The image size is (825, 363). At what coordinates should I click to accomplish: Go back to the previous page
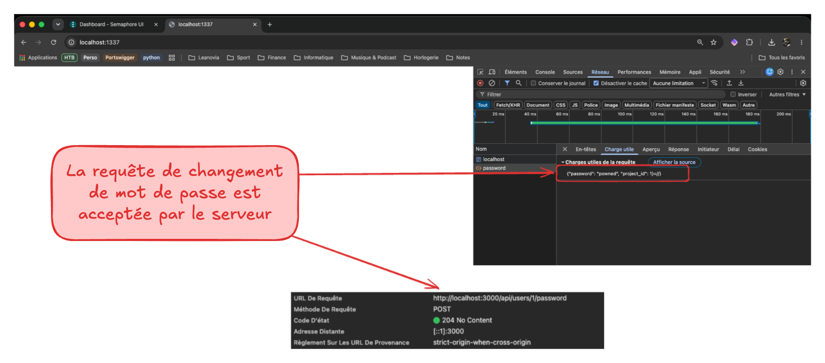click(24, 42)
